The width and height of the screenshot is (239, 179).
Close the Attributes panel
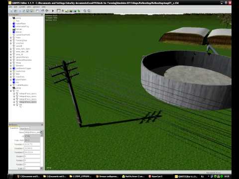(42, 125)
